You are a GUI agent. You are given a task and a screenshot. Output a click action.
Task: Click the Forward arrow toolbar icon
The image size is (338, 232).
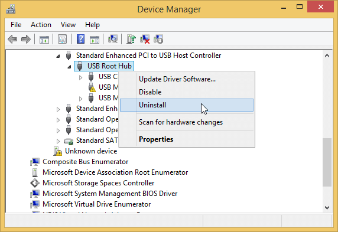pos(26,40)
